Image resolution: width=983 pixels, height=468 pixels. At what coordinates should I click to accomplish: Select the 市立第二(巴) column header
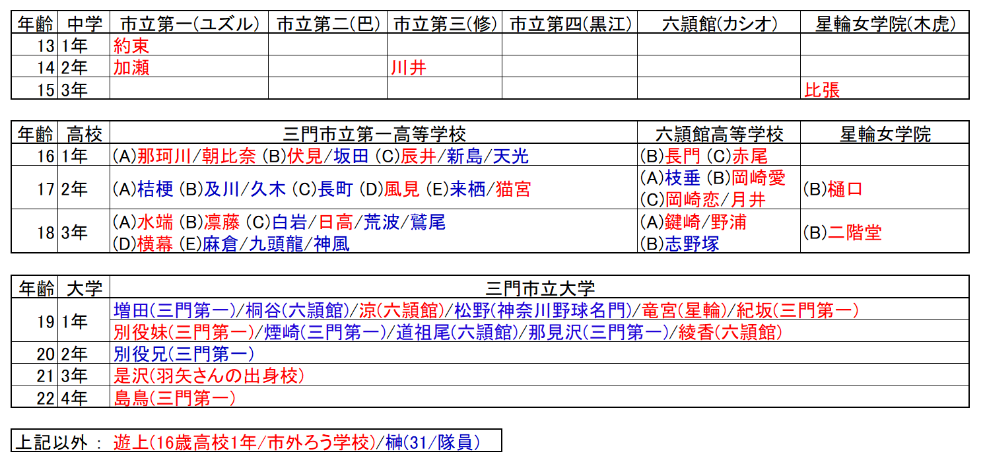tap(327, 24)
